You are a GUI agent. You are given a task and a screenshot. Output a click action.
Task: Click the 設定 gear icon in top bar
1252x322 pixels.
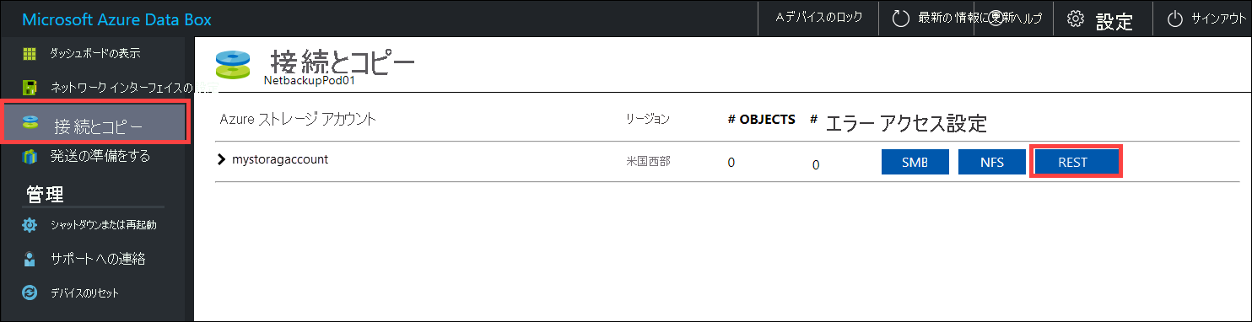(x=1075, y=19)
